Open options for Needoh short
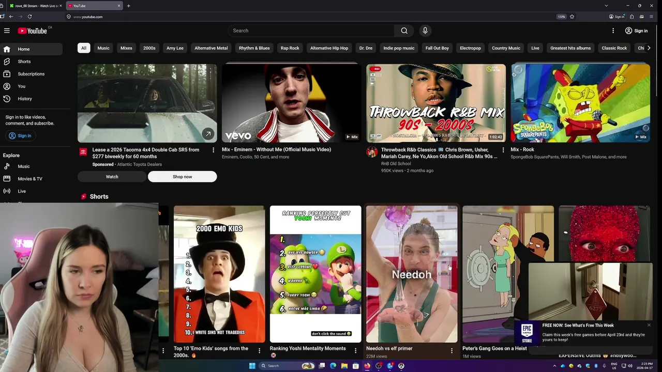The height and width of the screenshot is (372, 662). click(452, 351)
